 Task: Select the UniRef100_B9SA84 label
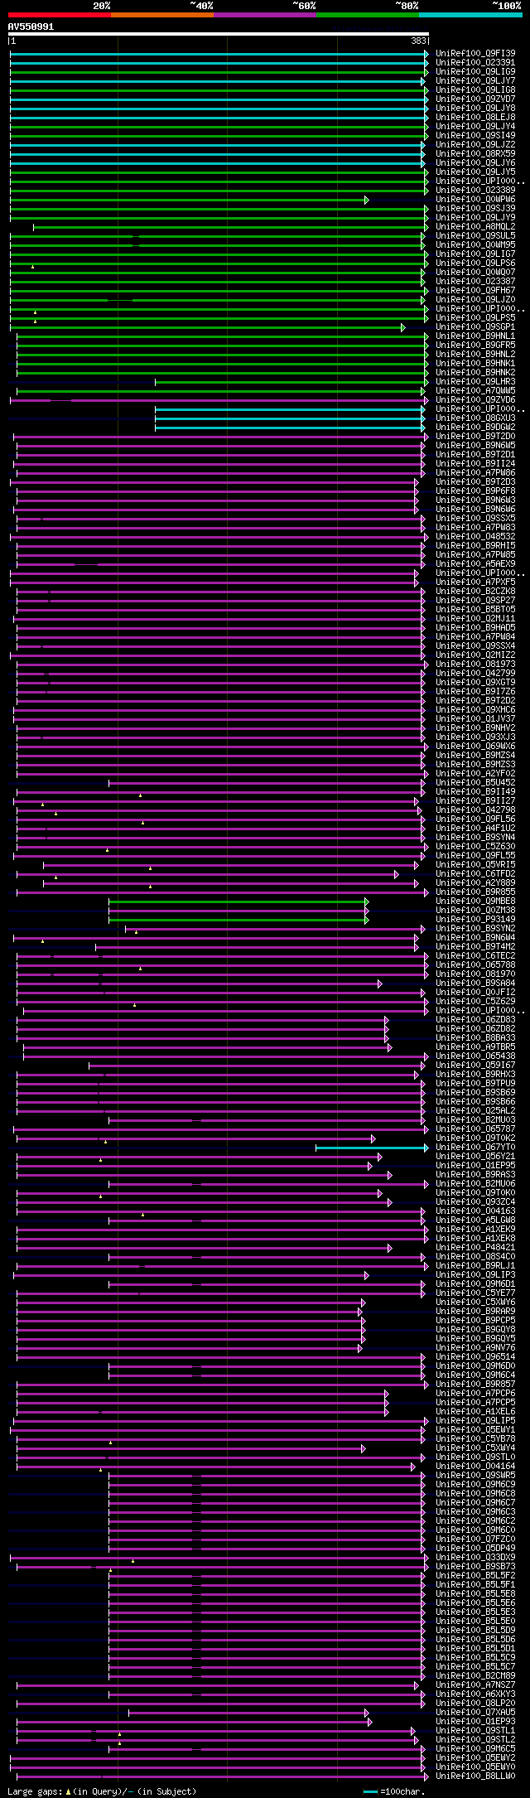[x=475, y=984]
